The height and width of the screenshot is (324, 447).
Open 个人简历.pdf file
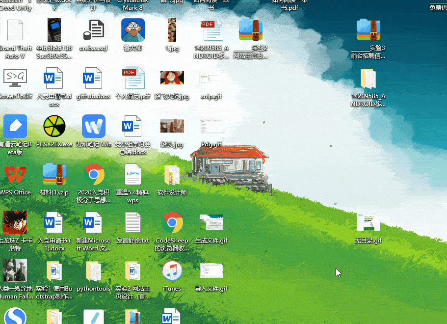133,78
